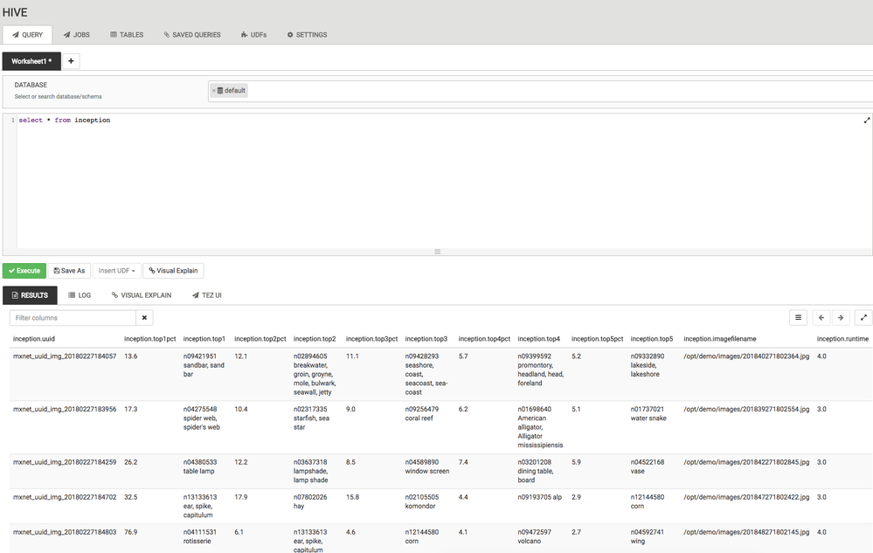
Task: Switch to the JOBS tab
Action: click(x=76, y=34)
